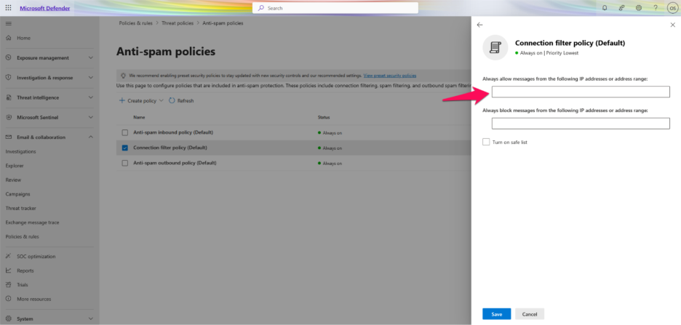
Task: Click the app launcher waffle icon
Action: (9, 8)
